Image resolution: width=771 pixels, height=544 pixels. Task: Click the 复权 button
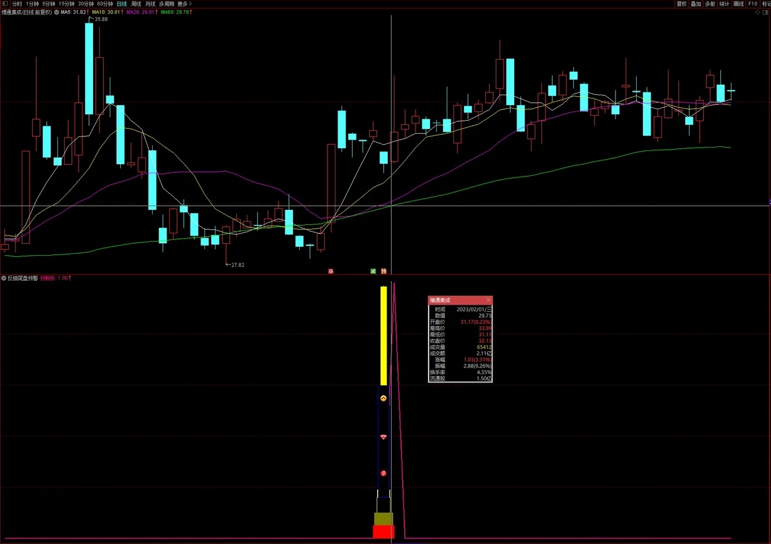pos(682,4)
